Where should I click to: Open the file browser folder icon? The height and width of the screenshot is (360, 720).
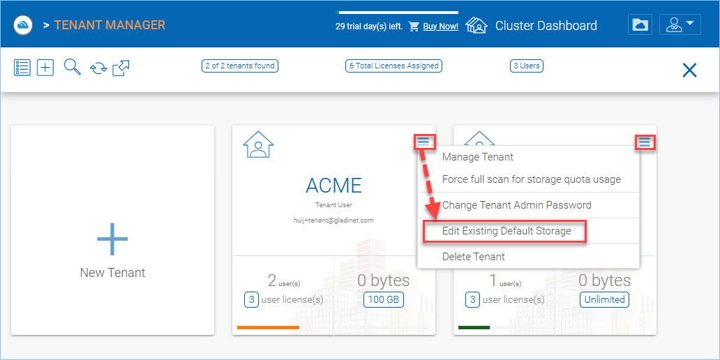[640, 25]
